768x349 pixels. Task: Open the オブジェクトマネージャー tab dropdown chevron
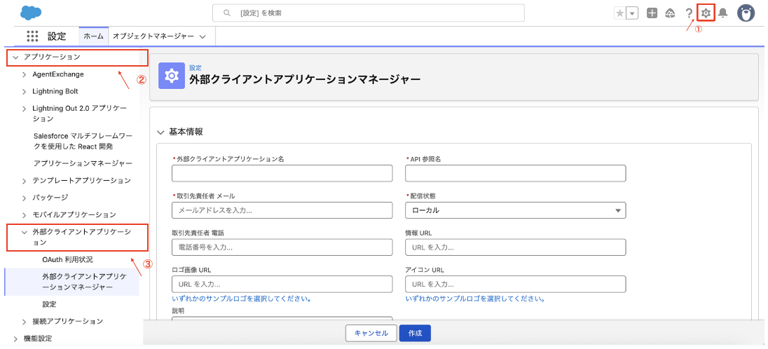click(x=203, y=36)
